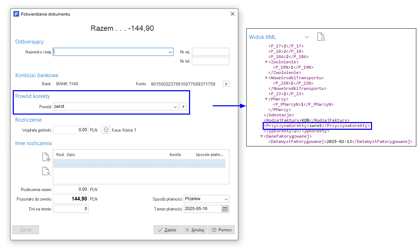Click the Dni na termin field

point(70,209)
